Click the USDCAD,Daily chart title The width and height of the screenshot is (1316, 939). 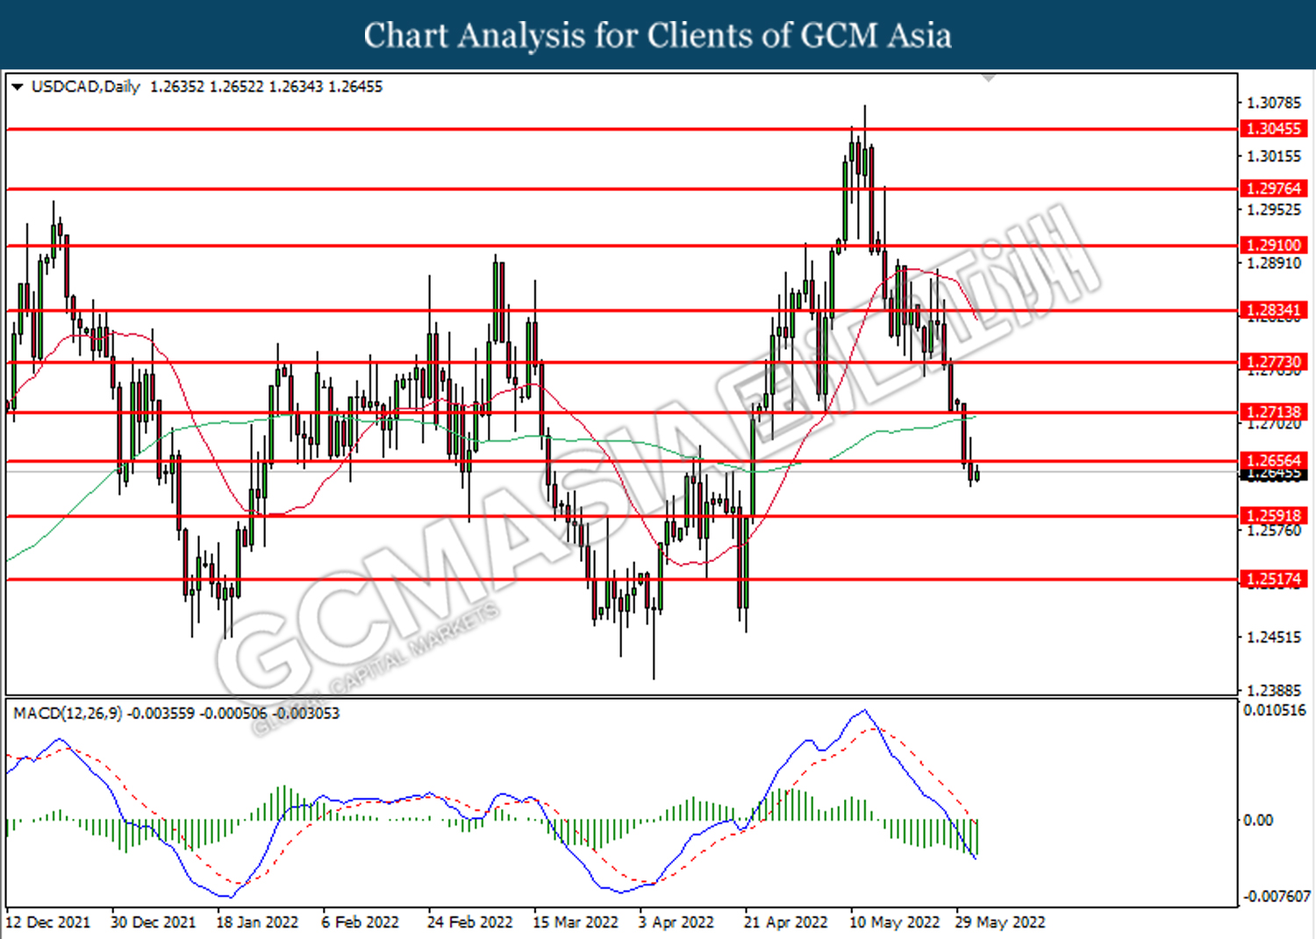(85, 87)
